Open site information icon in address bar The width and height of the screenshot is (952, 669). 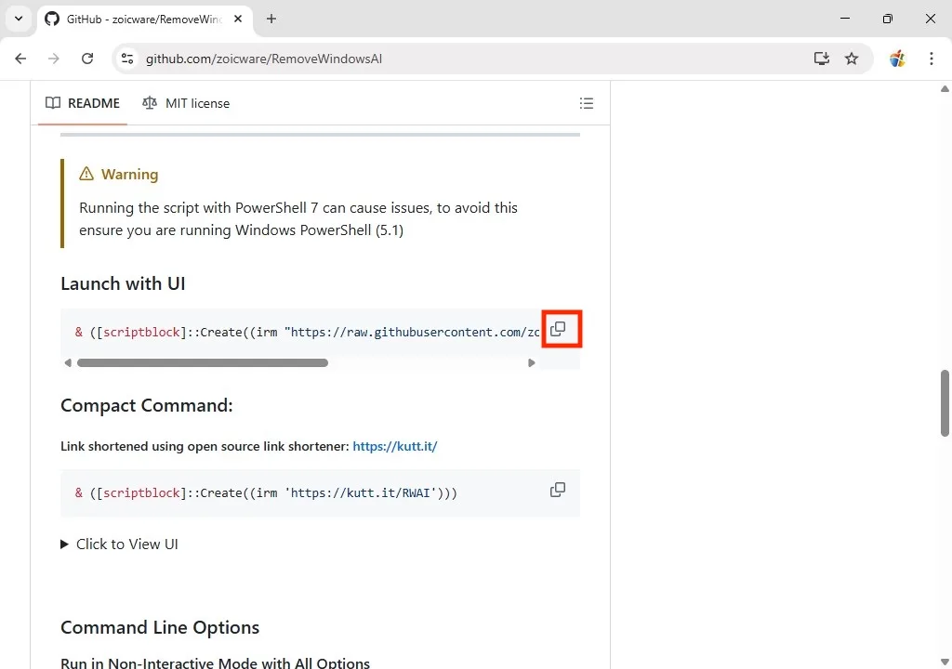pos(126,59)
